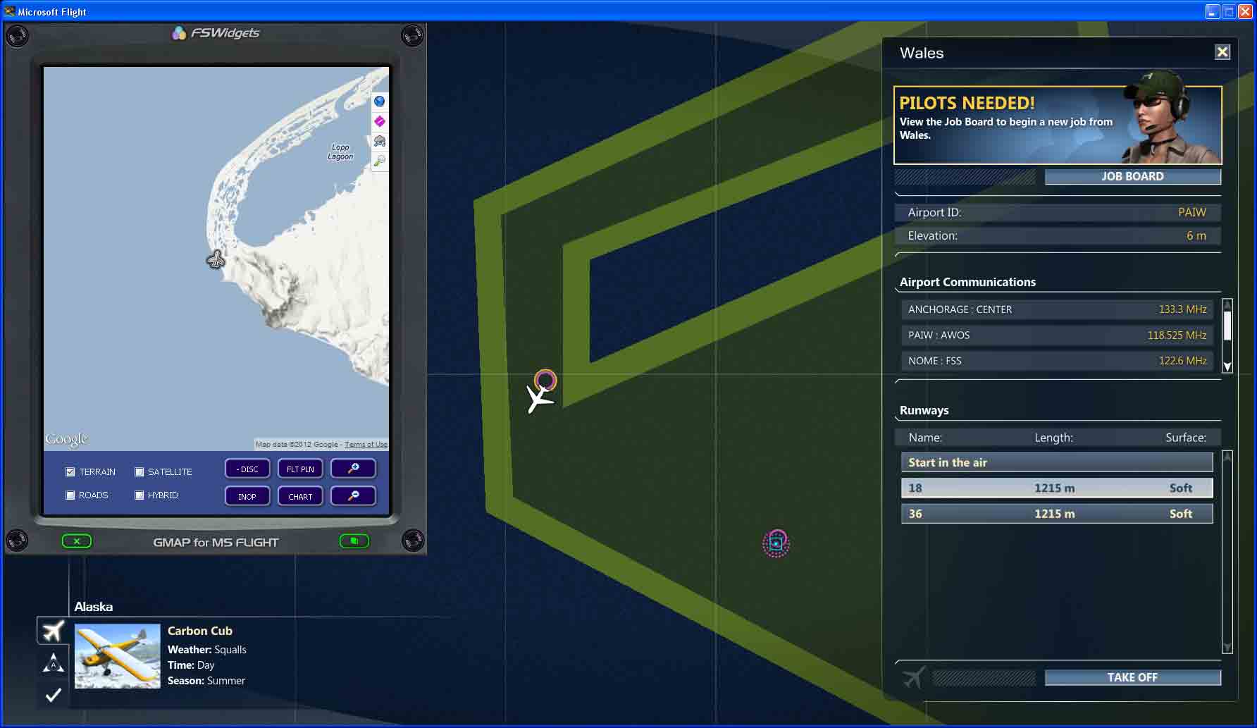Image resolution: width=1257 pixels, height=728 pixels.
Task: Click the green window button on GMAP panel
Action: [x=354, y=541]
